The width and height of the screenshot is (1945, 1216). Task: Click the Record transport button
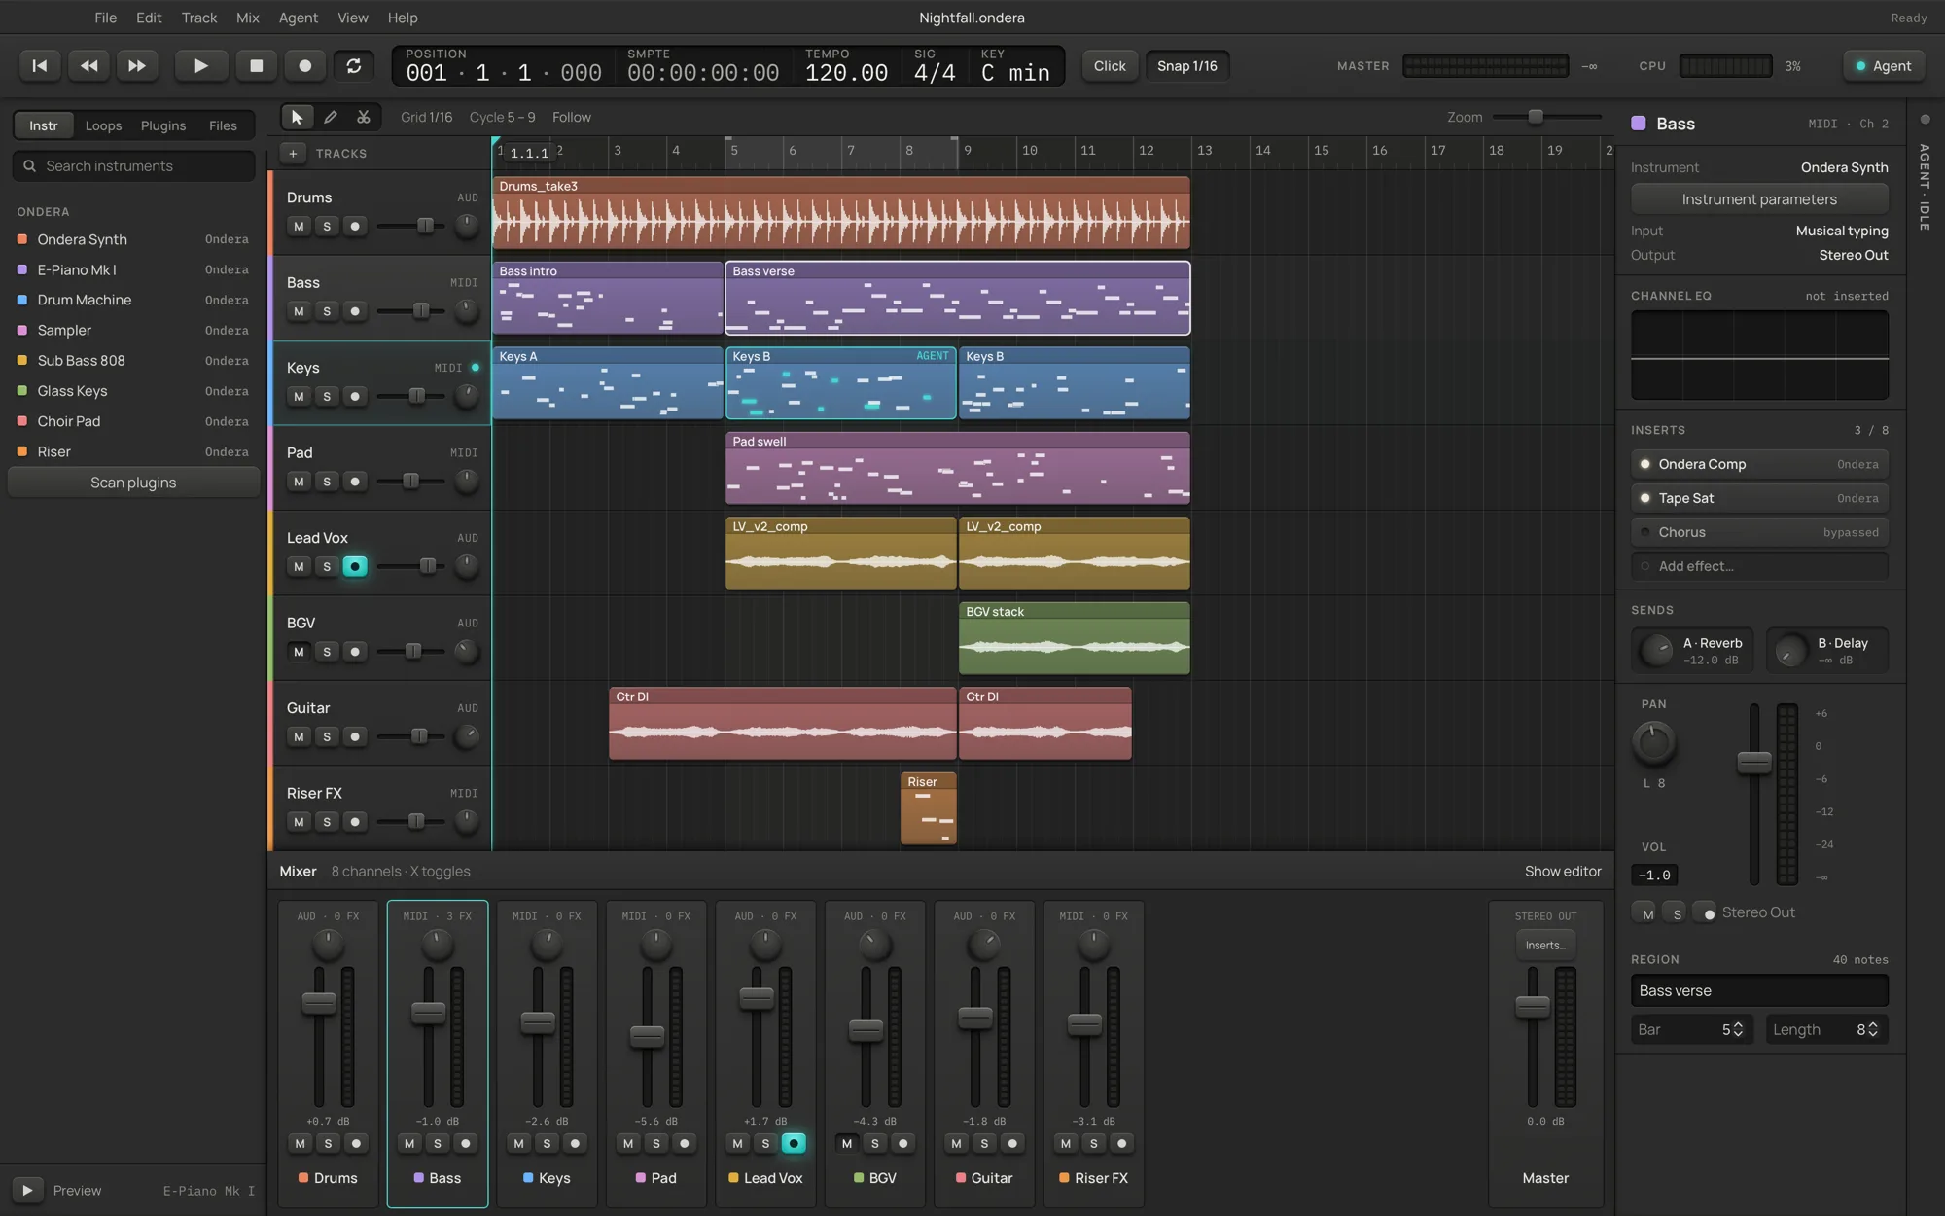[305, 65]
